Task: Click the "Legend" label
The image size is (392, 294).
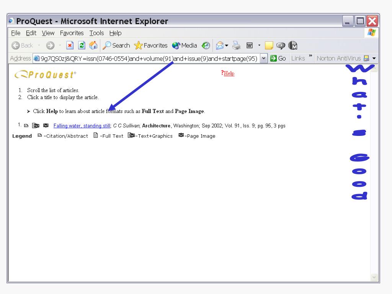Action: pyautogui.click(x=22, y=136)
